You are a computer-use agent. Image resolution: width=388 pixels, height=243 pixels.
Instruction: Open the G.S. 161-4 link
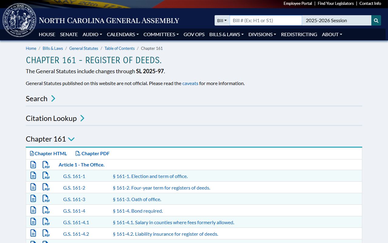coord(74,211)
